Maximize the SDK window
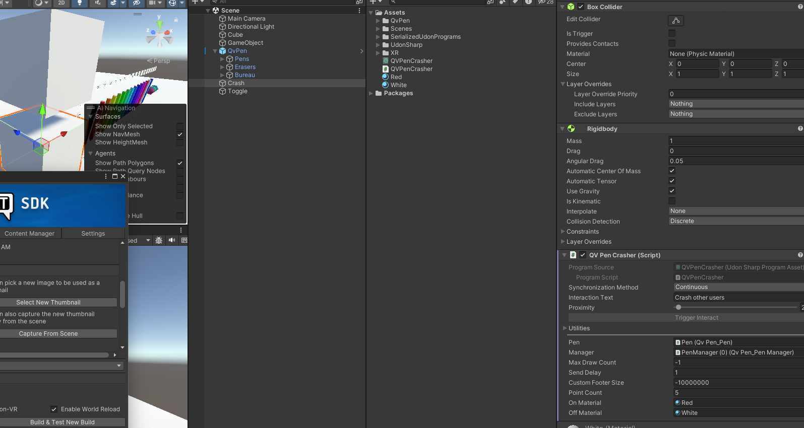 [115, 176]
